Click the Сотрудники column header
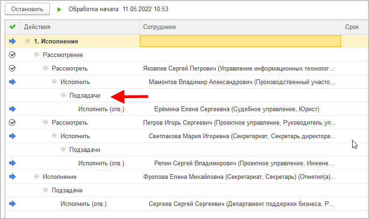Screen dimensions: 369x219 tap(240, 27)
